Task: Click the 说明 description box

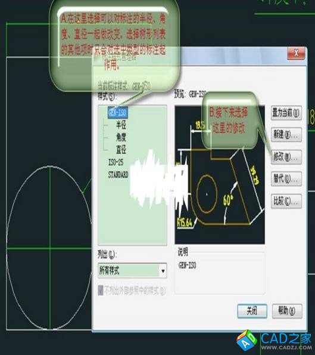Action: [220, 273]
